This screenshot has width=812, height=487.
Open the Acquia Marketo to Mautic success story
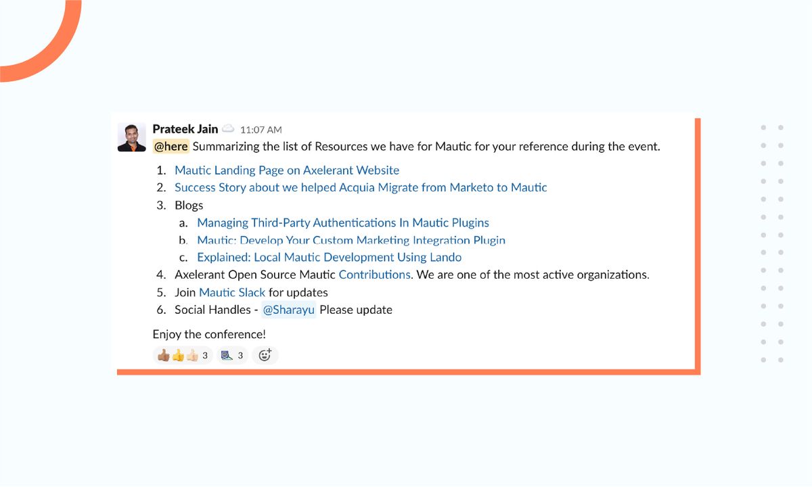[x=361, y=187]
